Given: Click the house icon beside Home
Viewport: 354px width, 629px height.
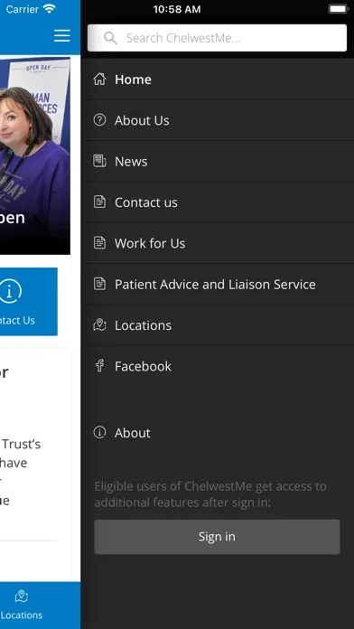Looking at the screenshot, I should point(99,79).
